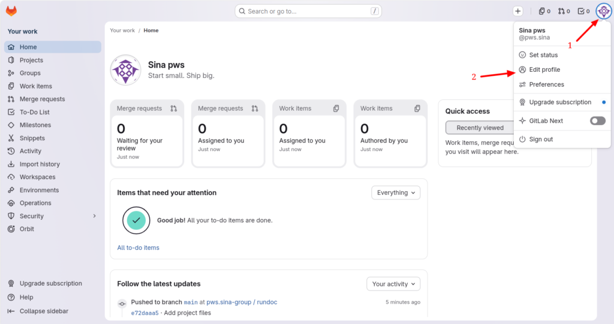Click the Orbit icon in sidebar

pyautogui.click(x=11, y=229)
